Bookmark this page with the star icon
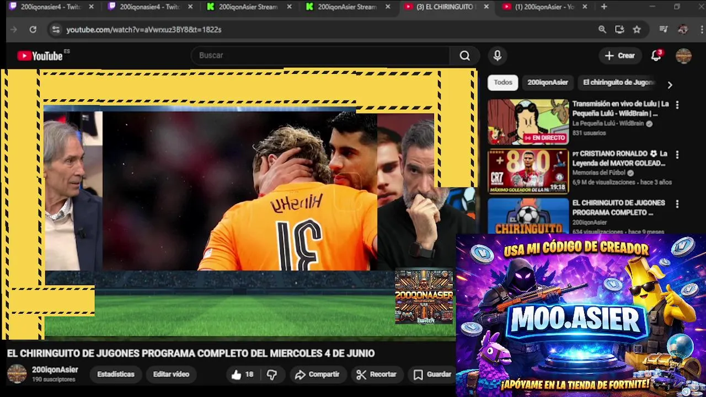Image resolution: width=706 pixels, height=397 pixels. point(637,30)
